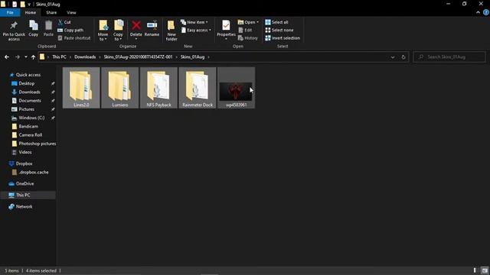Open Dropbox in navigation pane
Image resolution: width=490 pixels, height=275 pixels.
[x=24, y=163]
